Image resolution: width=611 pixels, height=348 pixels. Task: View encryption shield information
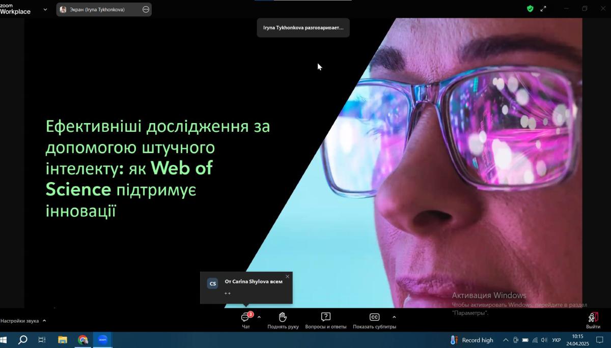[x=530, y=9]
